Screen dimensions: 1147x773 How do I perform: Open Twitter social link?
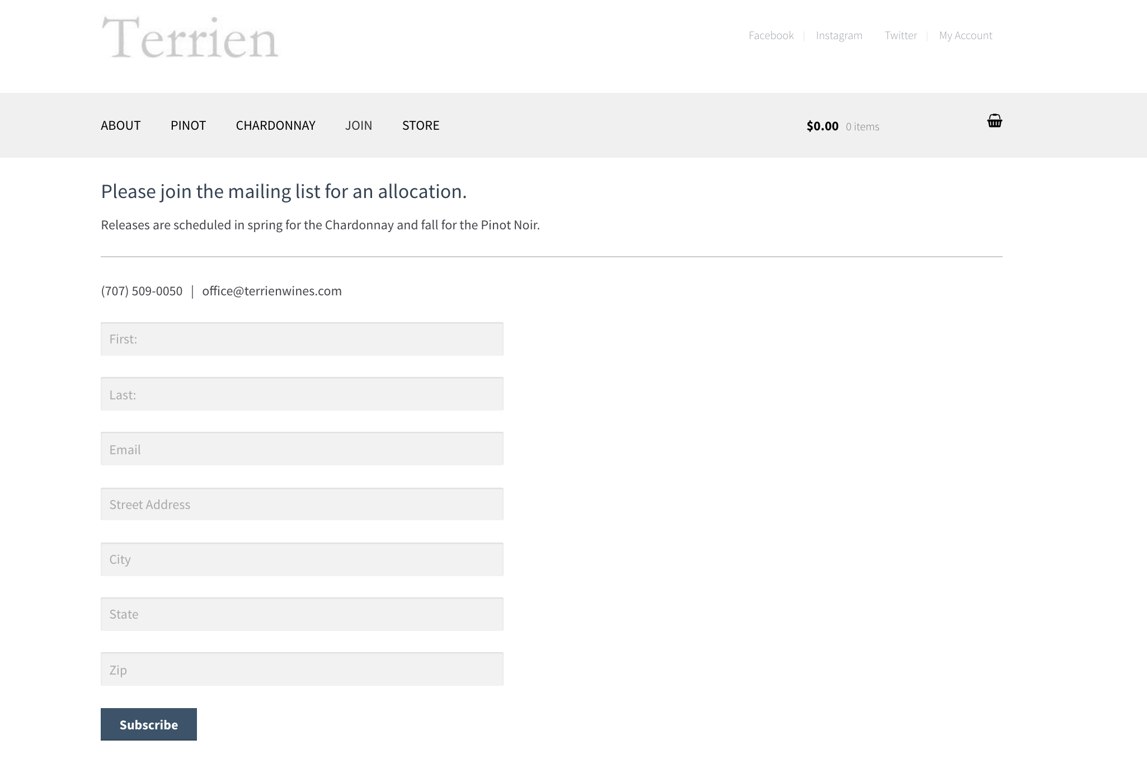[x=901, y=35]
